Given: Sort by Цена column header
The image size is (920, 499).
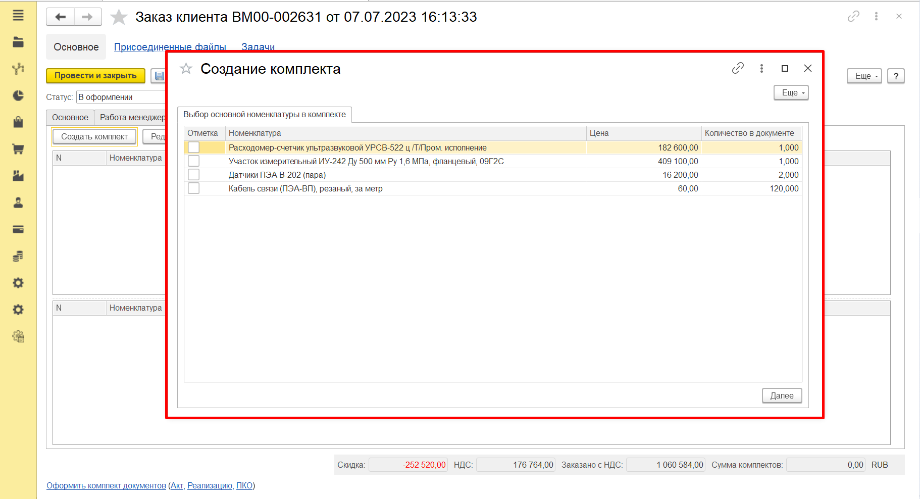Looking at the screenshot, I should point(644,133).
